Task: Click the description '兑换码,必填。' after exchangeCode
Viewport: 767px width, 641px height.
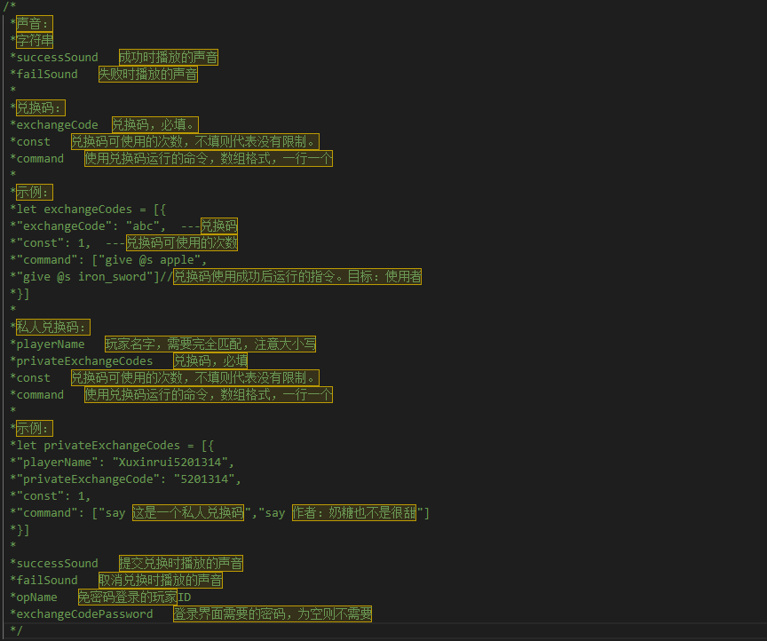Action: pyautogui.click(x=155, y=125)
